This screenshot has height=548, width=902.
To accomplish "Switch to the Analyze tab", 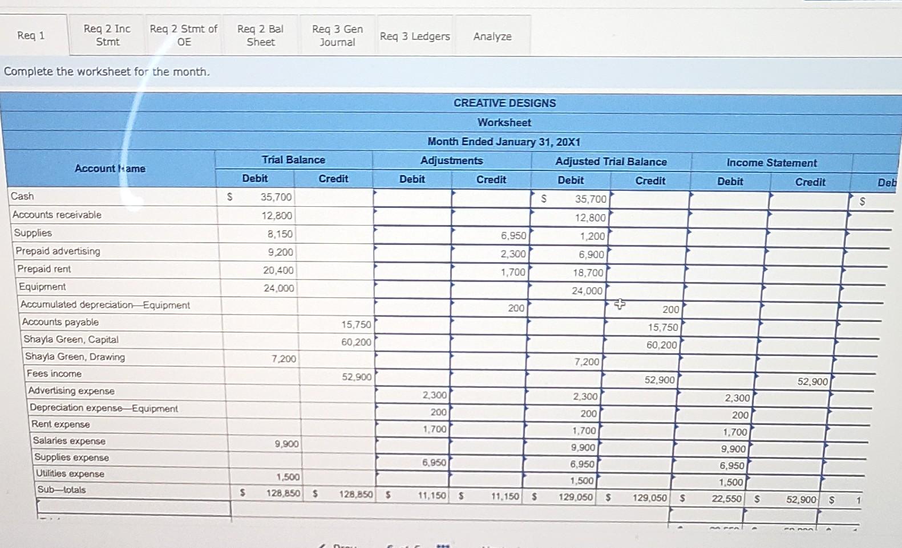I will point(492,36).
